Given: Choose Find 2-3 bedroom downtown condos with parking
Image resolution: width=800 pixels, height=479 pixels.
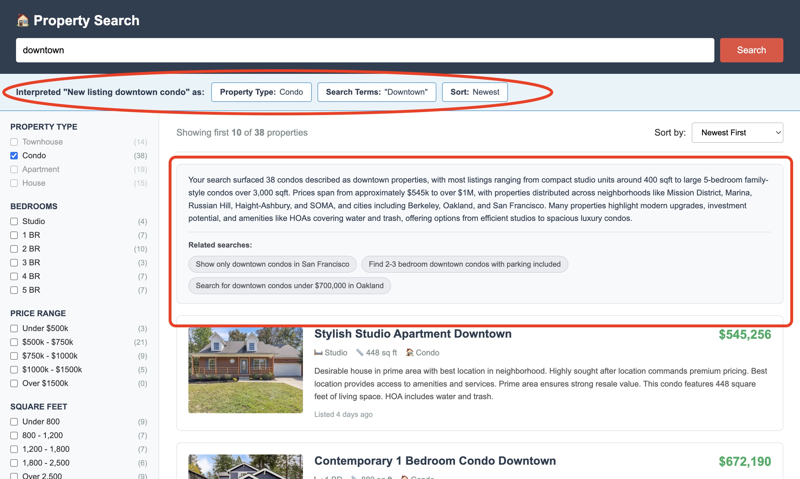Looking at the screenshot, I should [464, 264].
